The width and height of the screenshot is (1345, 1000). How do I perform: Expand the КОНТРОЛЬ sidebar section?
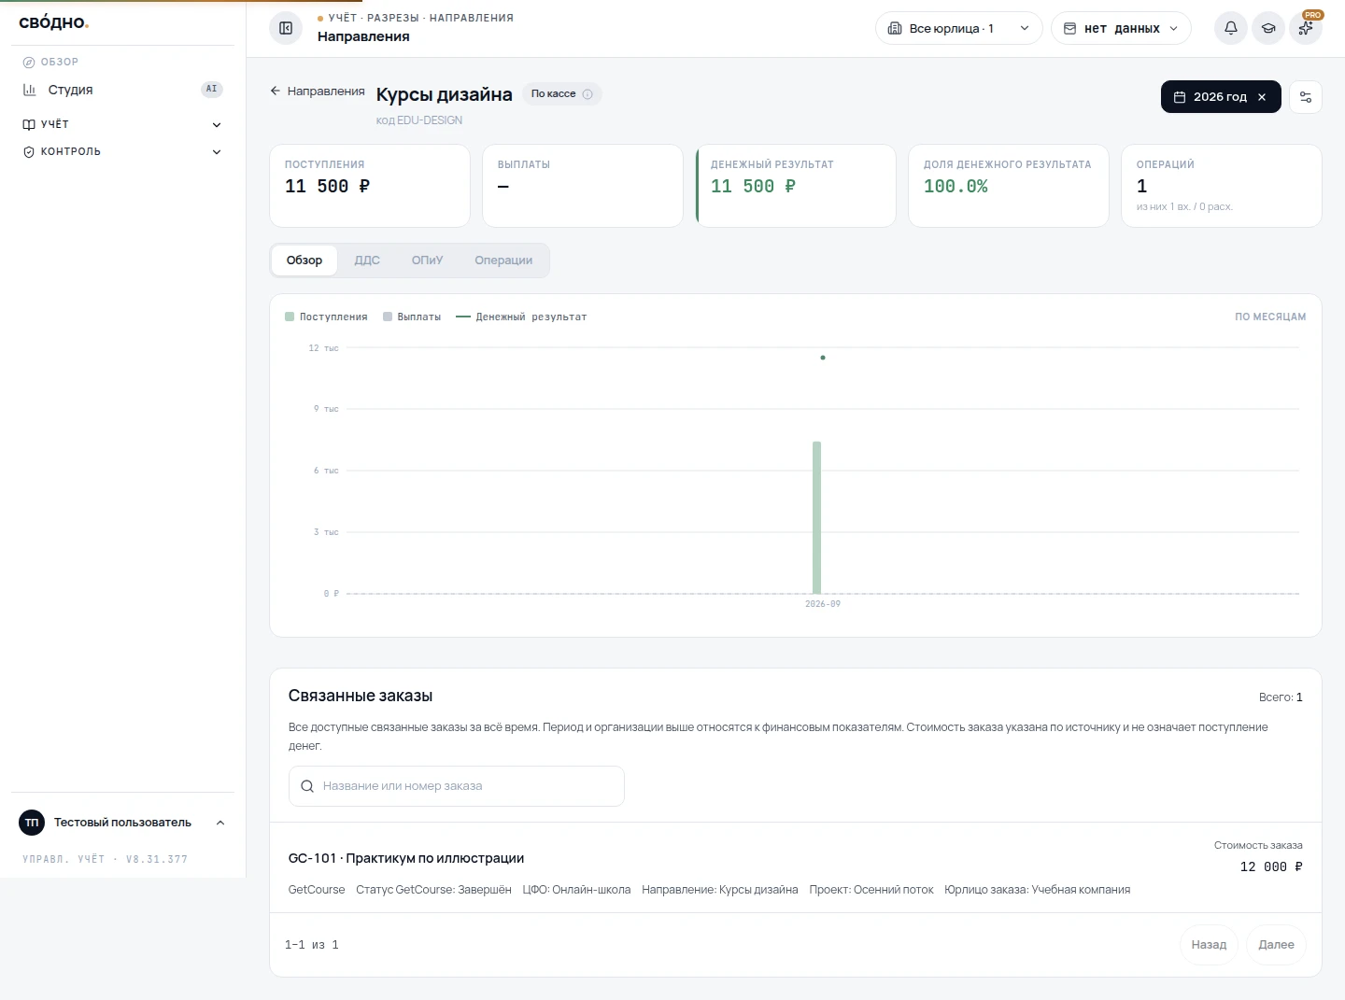(122, 151)
